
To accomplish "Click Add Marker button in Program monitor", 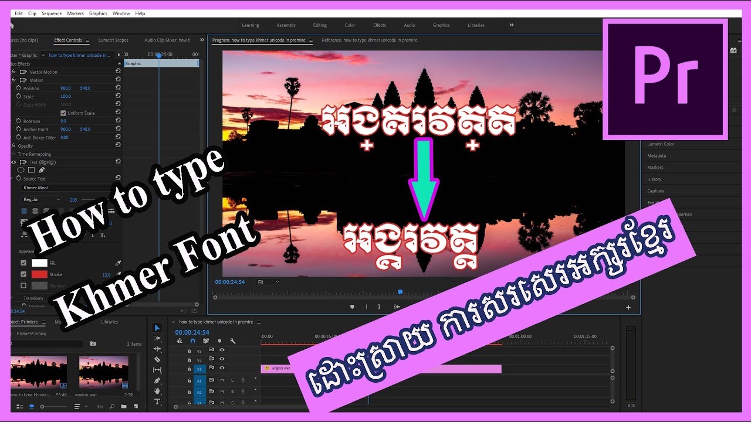I will tap(352, 307).
